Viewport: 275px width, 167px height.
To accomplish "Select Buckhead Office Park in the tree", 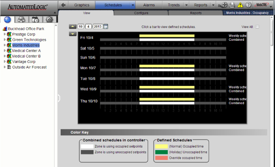I will point(26,29).
